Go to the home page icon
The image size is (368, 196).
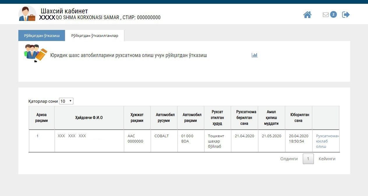[307, 15]
